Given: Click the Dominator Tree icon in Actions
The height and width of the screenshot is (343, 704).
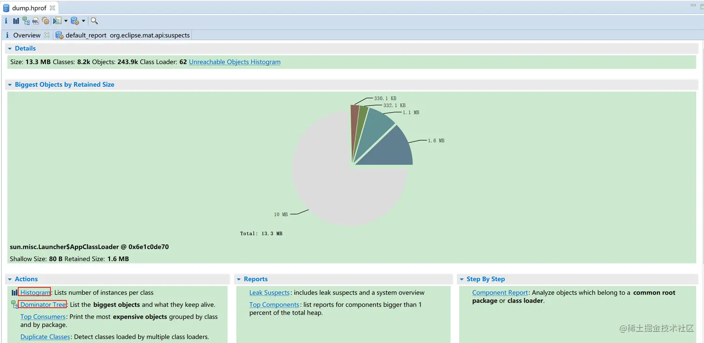Looking at the screenshot, I should pos(15,304).
